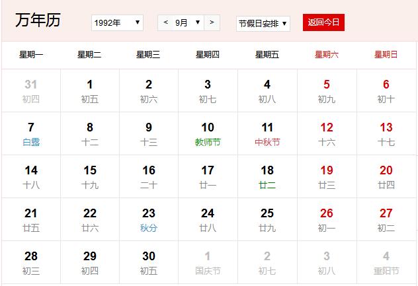The image size is (418, 286).
Task: Click the 星期一 column header
Action: pyautogui.click(x=31, y=55)
